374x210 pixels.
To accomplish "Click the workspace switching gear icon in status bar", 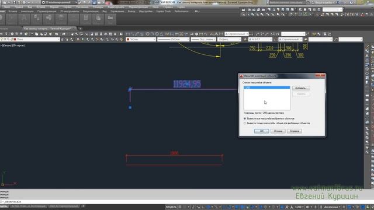I will tap(307, 207).
